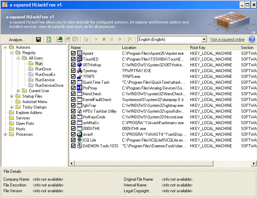
Task: Click the greyed checkmark toolbar icon
Action: (75, 39)
